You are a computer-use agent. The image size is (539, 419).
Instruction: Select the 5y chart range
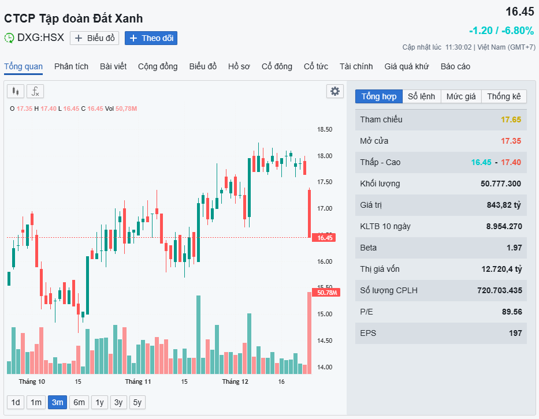[x=137, y=402]
